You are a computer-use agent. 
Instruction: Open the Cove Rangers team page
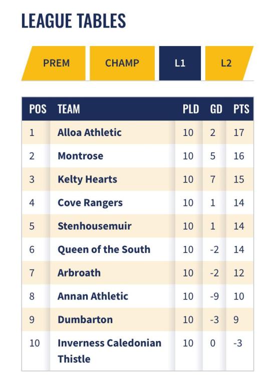point(90,203)
